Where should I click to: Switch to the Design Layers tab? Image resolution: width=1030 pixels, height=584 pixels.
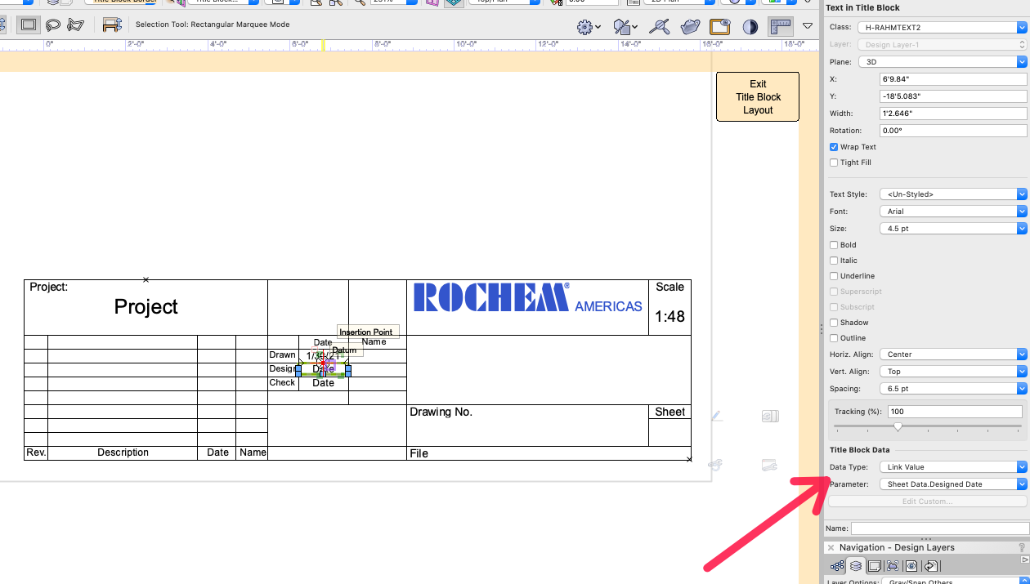(855, 565)
